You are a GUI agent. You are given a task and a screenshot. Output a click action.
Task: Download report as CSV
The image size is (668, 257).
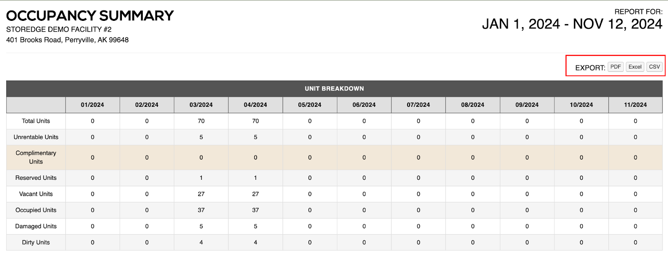coord(654,67)
